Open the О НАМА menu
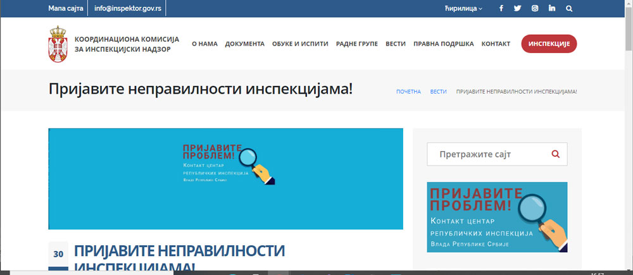Screen dimensions: 633x275 click(204, 44)
